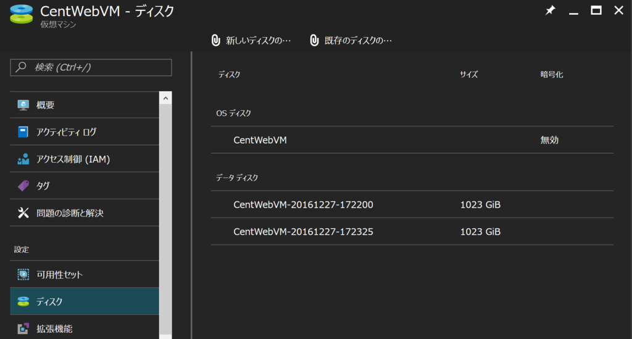The image size is (632, 339).
Task: Open 拡張機能 menu item
Action: pyautogui.click(x=85, y=328)
